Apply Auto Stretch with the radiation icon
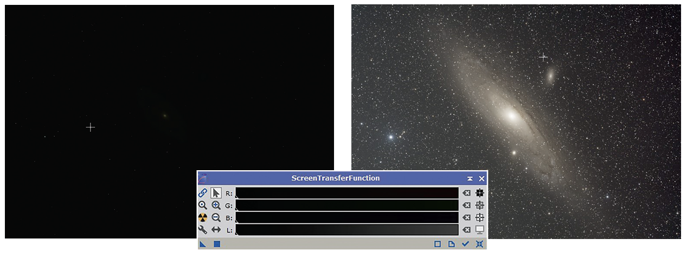This screenshot has height=258, width=693. [x=203, y=217]
